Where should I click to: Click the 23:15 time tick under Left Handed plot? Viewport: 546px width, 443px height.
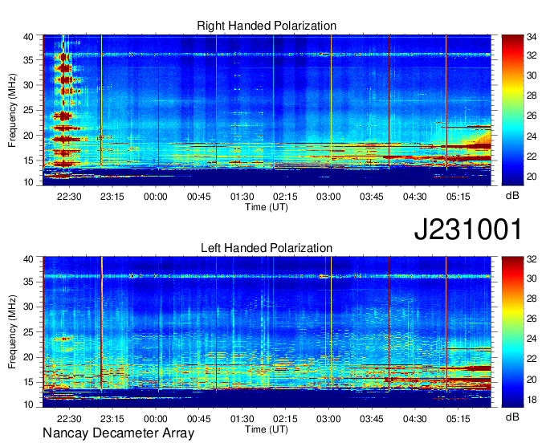pos(112,419)
